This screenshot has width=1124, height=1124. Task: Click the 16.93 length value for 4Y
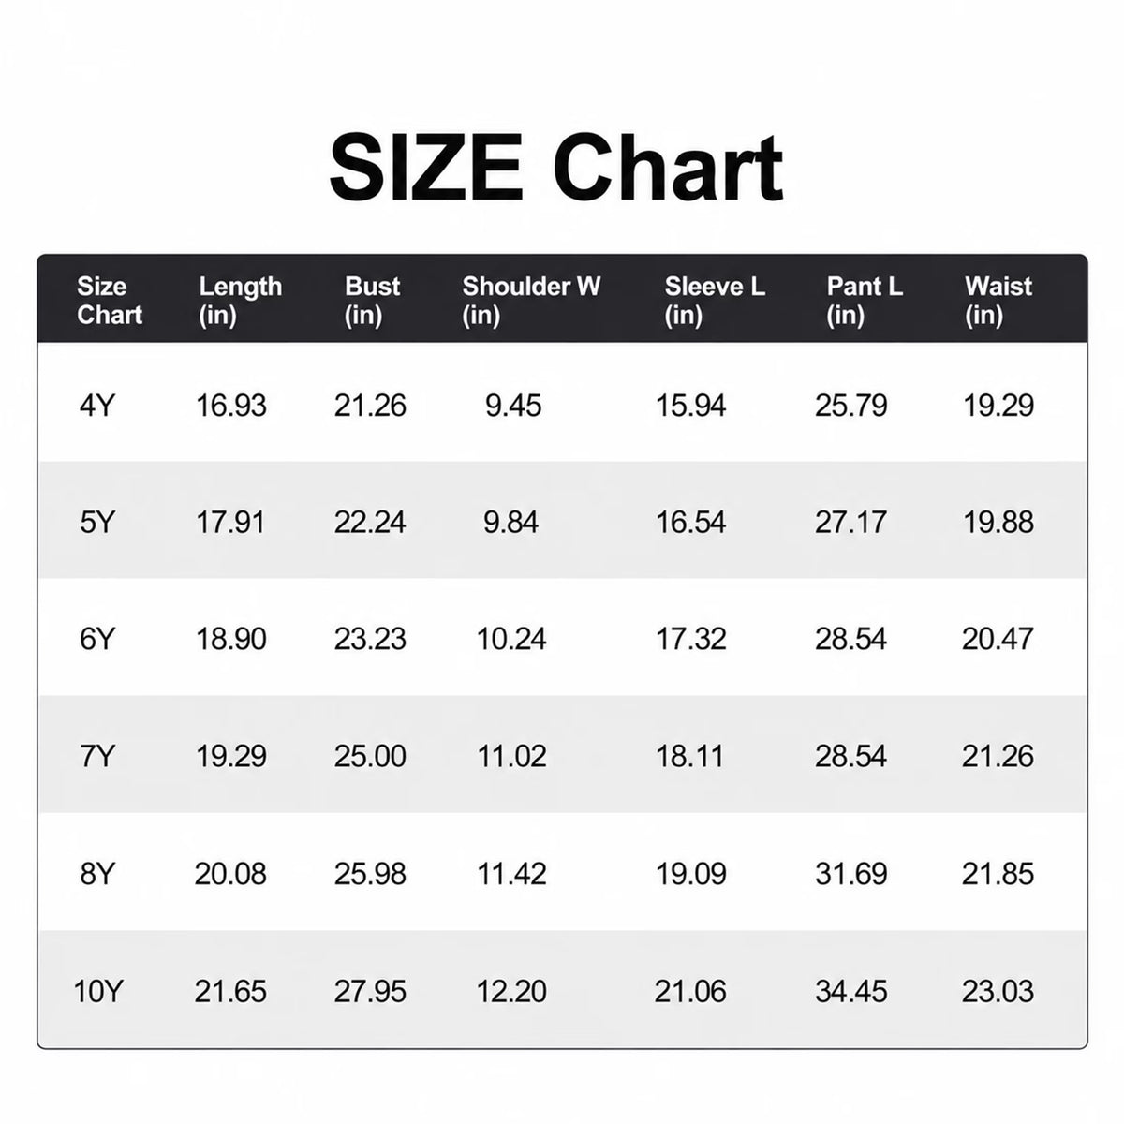pos(231,406)
